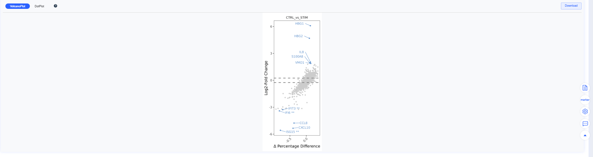Click the help question mark icon
This screenshot has height=157, width=593.
[56, 6]
